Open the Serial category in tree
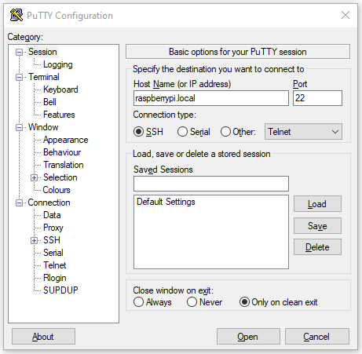 (x=53, y=253)
